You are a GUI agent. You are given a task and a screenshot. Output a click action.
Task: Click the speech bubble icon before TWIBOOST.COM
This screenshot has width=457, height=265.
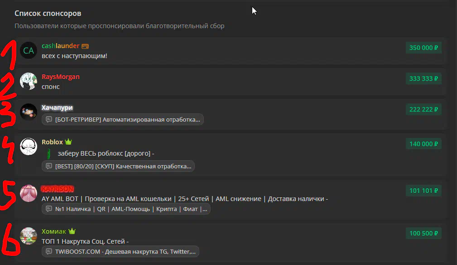click(49, 251)
